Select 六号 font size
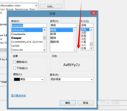 click(84, 42)
